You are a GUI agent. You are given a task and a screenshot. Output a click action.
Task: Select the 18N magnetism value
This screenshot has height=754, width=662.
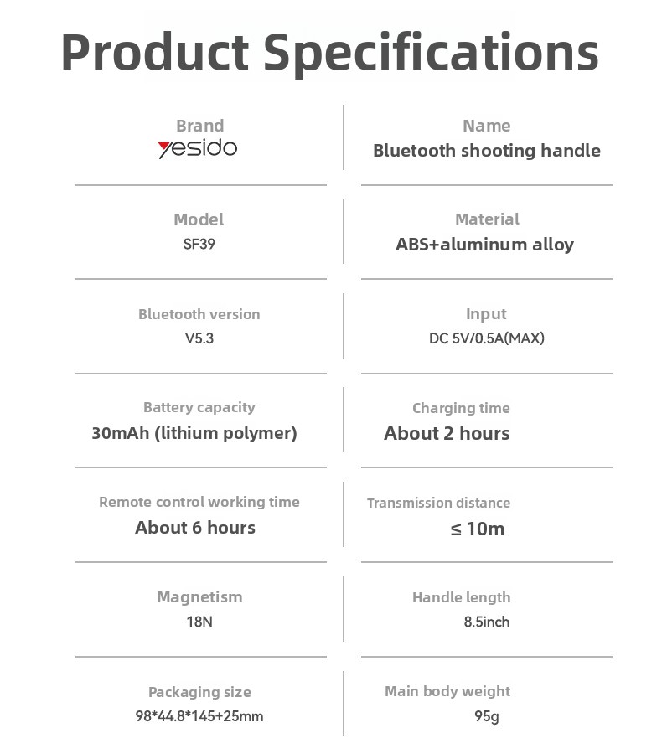pos(199,622)
